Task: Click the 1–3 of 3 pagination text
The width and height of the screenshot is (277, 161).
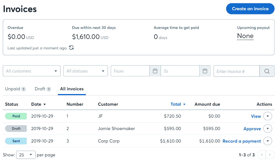Action: 247,155
